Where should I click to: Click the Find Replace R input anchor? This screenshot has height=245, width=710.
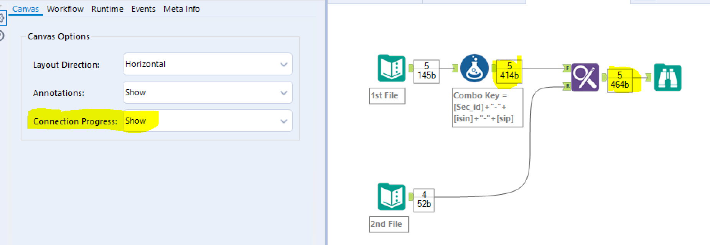567,86
